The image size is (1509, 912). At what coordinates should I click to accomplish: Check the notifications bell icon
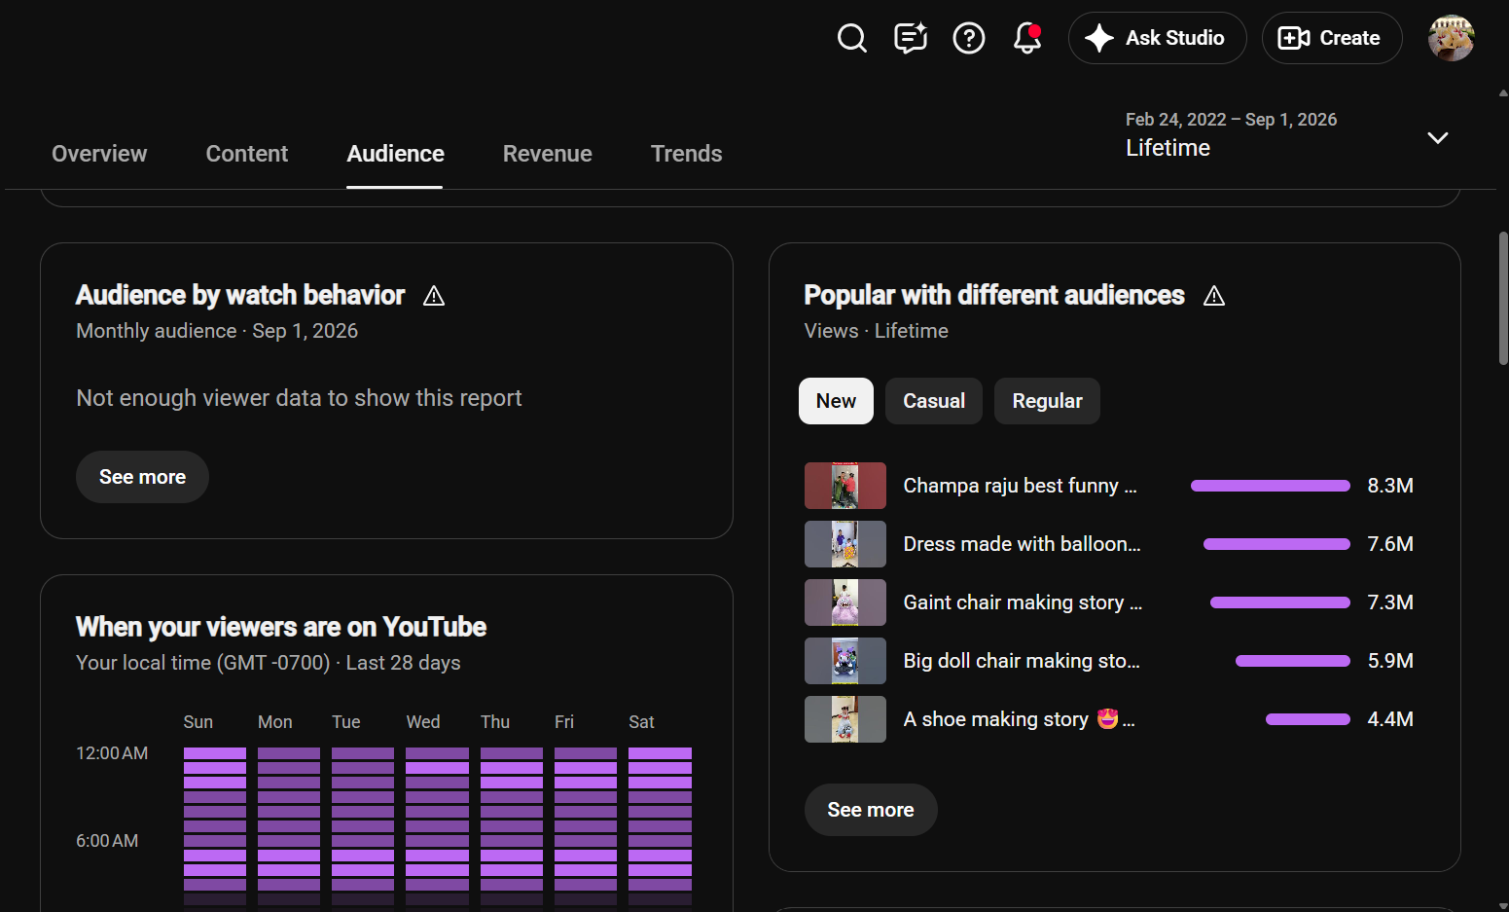tap(1027, 38)
